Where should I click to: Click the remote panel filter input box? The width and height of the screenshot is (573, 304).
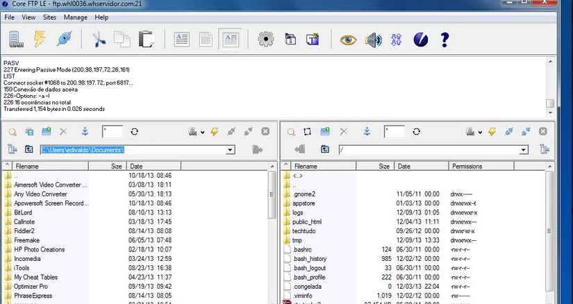pos(395,132)
